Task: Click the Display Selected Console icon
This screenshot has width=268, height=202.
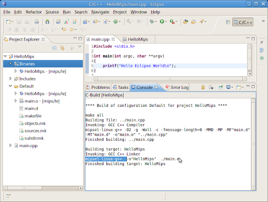Action: point(228,87)
